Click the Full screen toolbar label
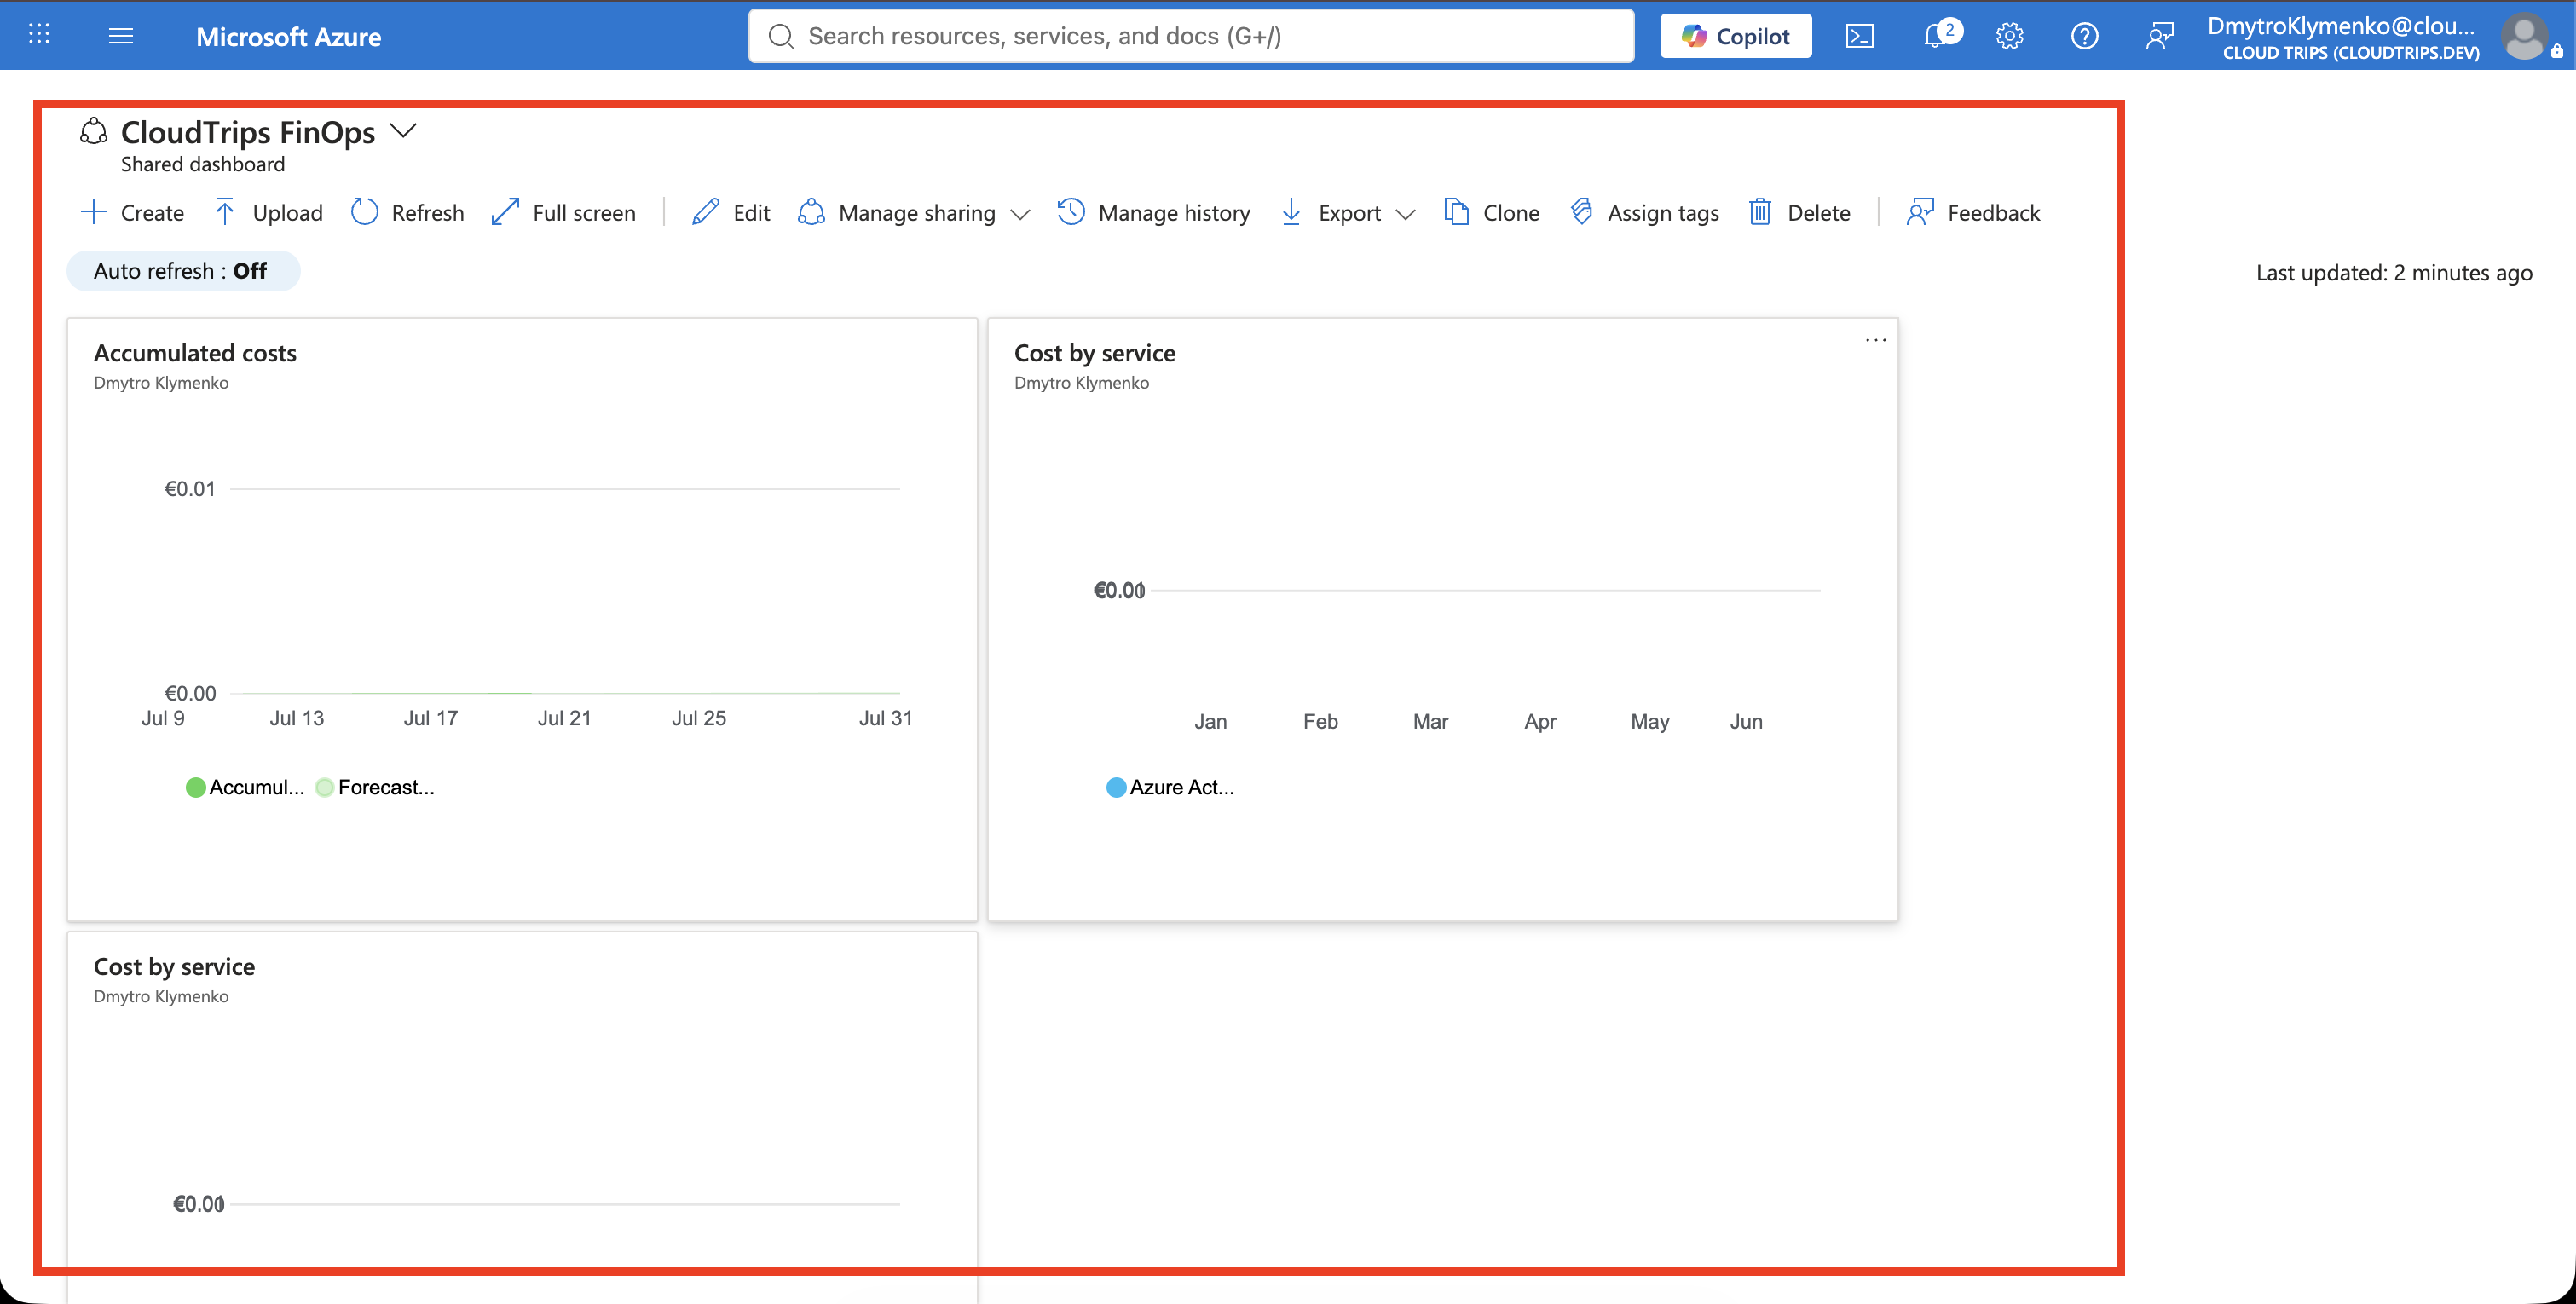 [584, 213]
